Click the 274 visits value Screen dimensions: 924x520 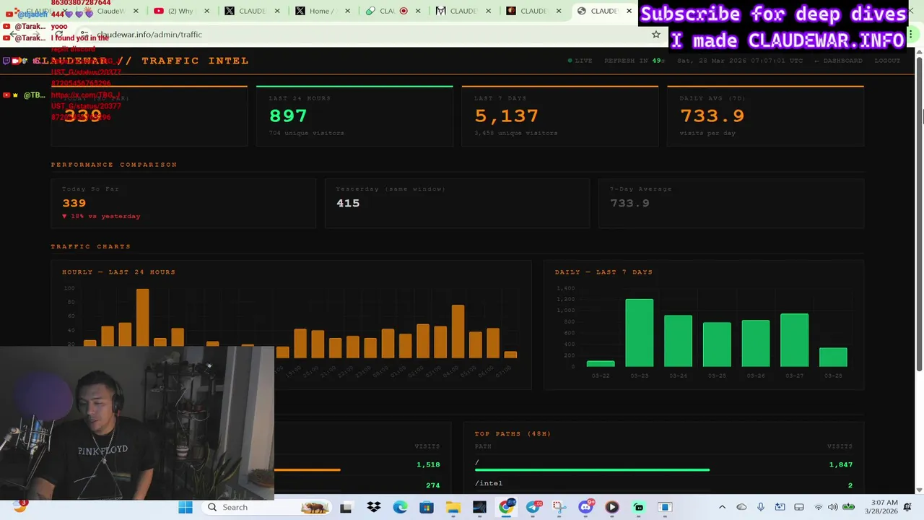pyautogui.click(x=432, y=485)
